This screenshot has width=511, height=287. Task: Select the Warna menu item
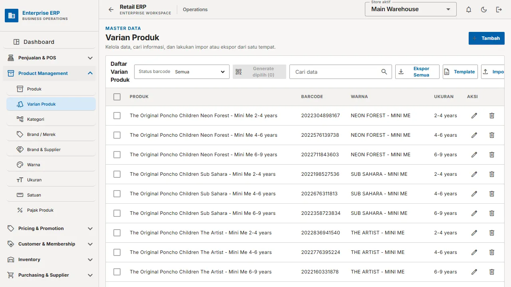click(x=51, y=165)
